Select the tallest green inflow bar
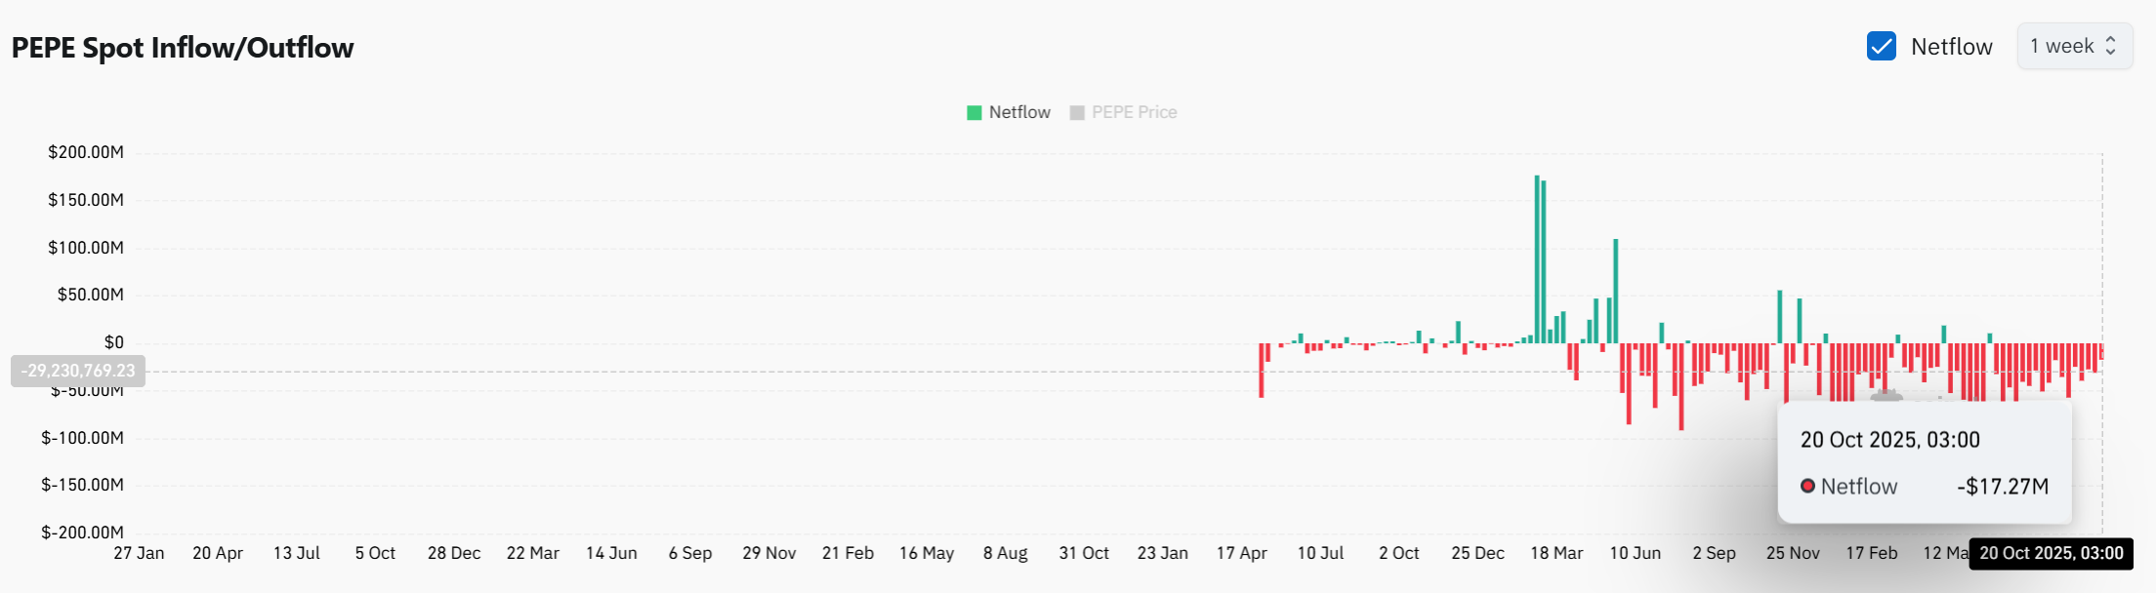 tap(1537, 258)
